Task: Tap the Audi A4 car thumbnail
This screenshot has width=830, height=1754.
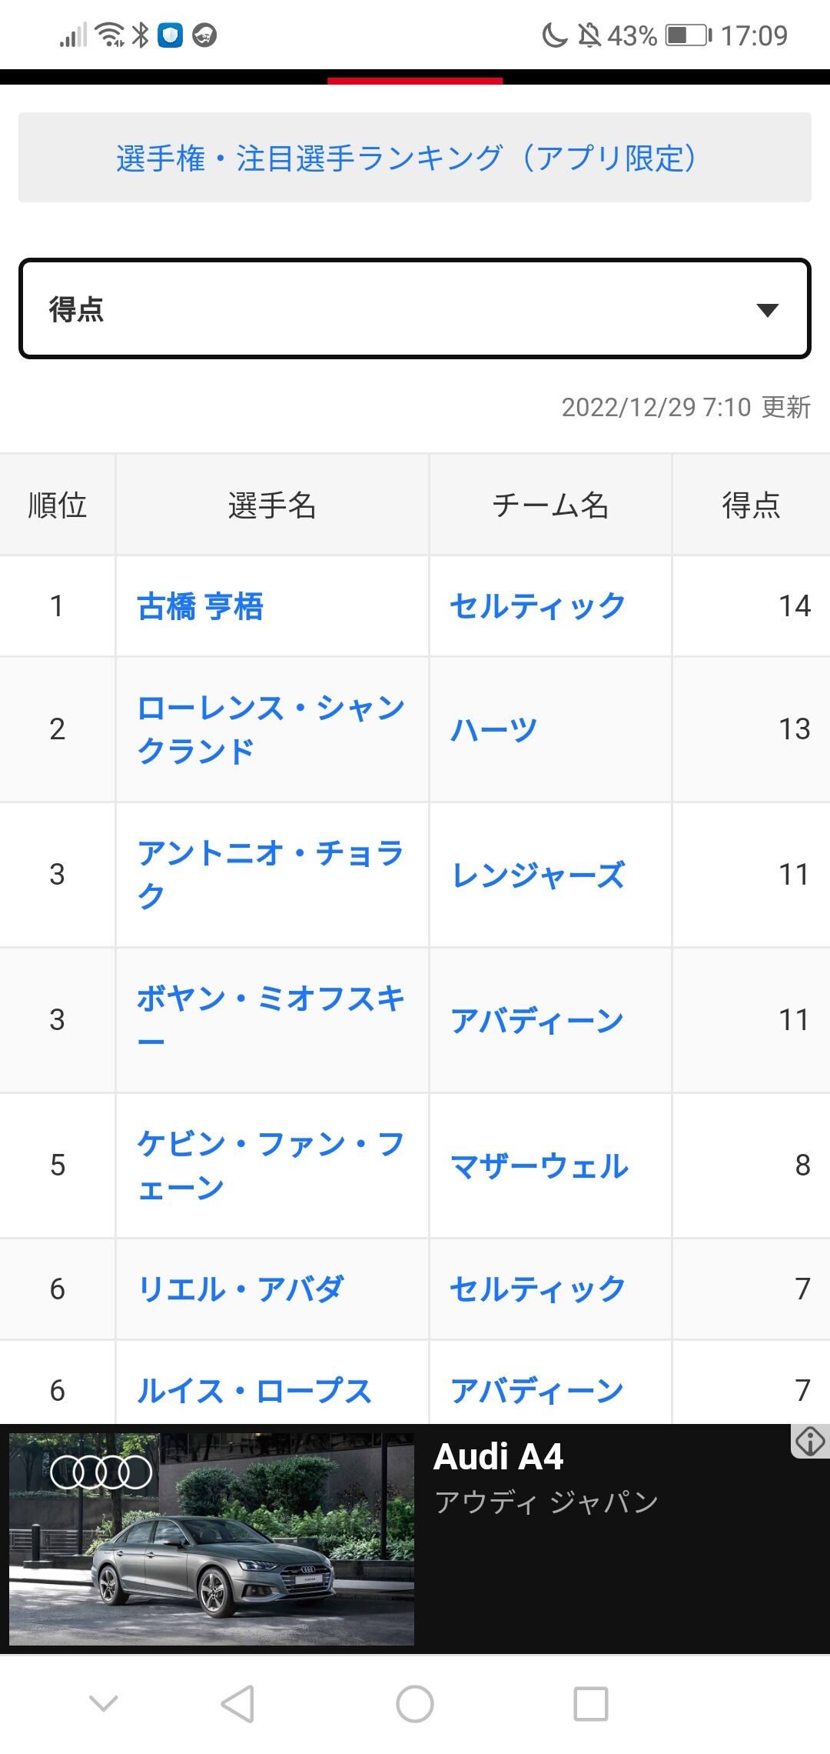Action: [x=212, y=1539]
